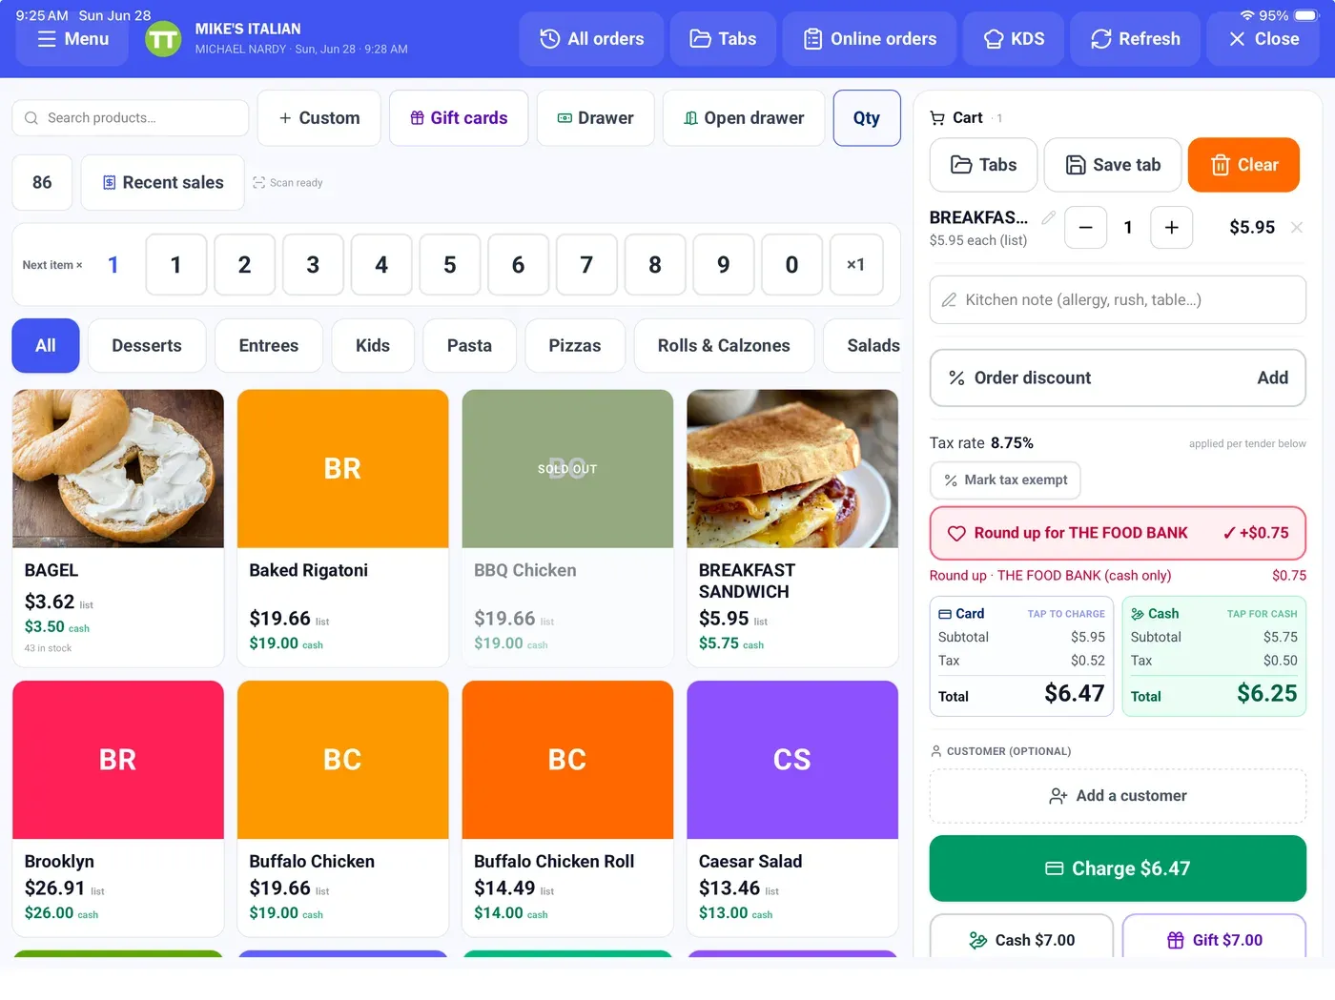Select Card tender panel to charge

[x=1021, y=657]
